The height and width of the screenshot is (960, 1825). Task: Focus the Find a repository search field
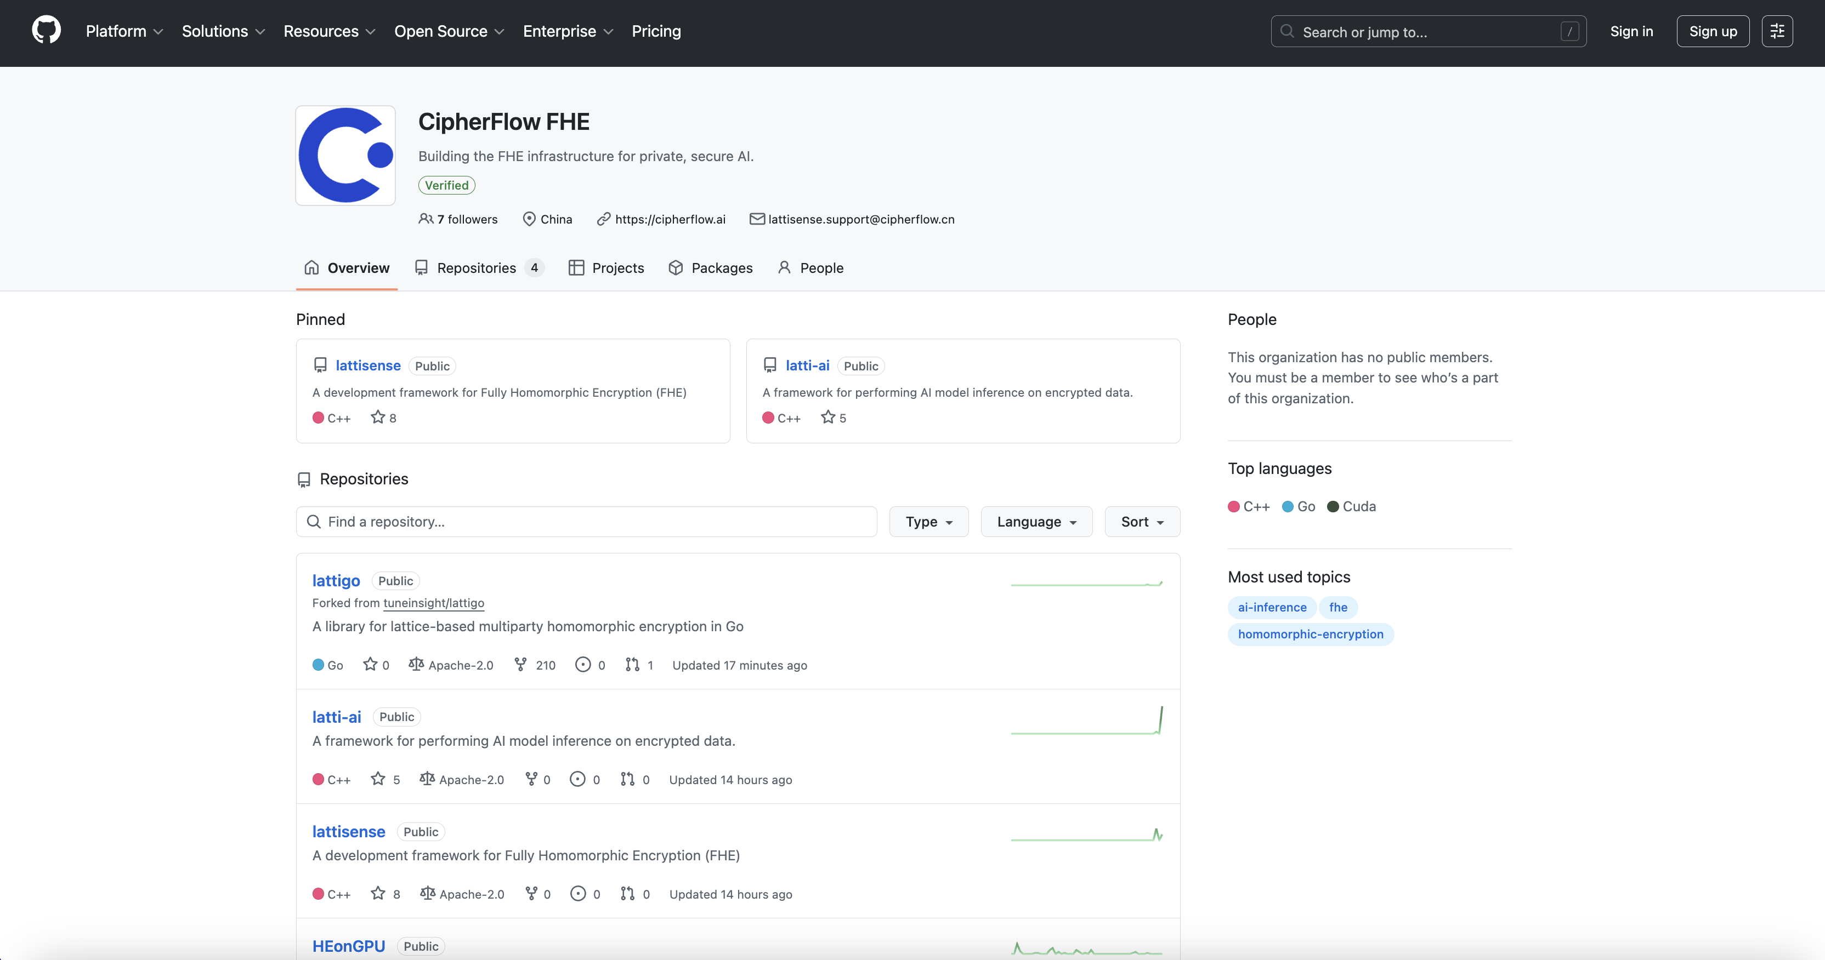pos(586,522)
